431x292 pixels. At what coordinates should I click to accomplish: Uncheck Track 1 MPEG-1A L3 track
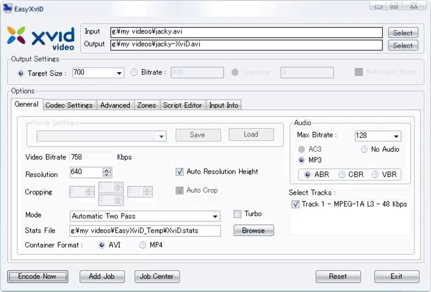[x=296, y=204]
